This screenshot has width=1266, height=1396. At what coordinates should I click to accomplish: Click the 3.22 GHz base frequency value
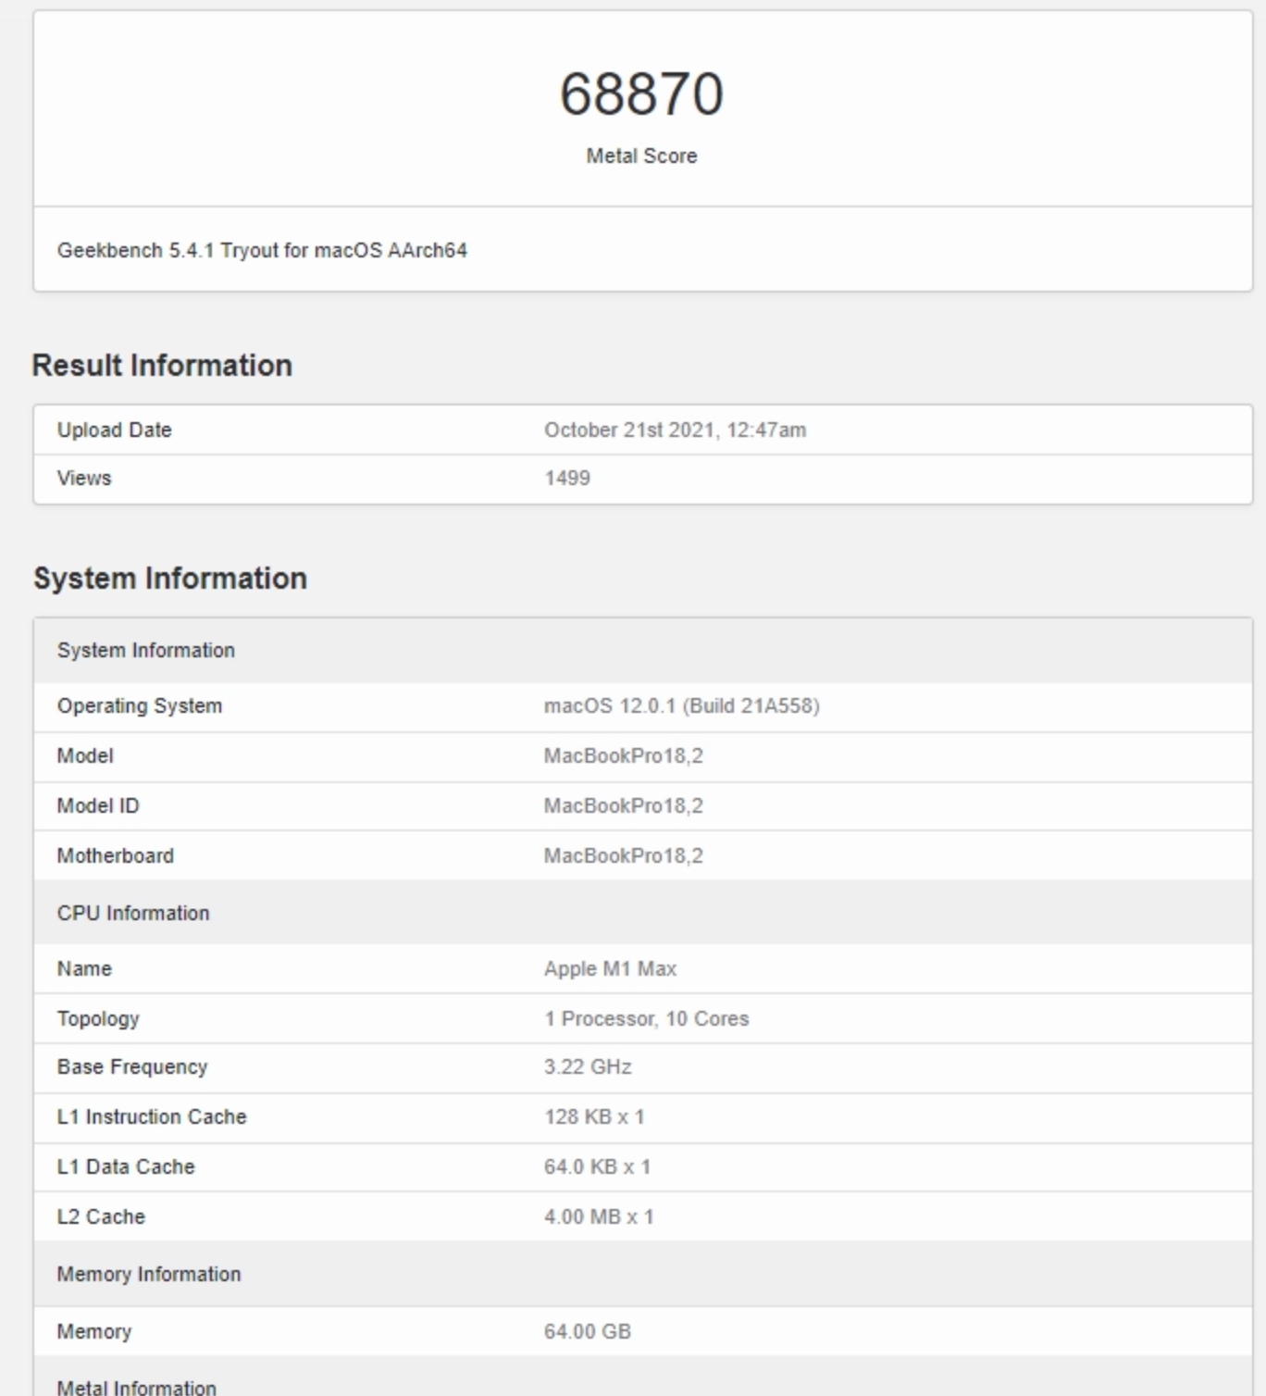click(588, 1067)
